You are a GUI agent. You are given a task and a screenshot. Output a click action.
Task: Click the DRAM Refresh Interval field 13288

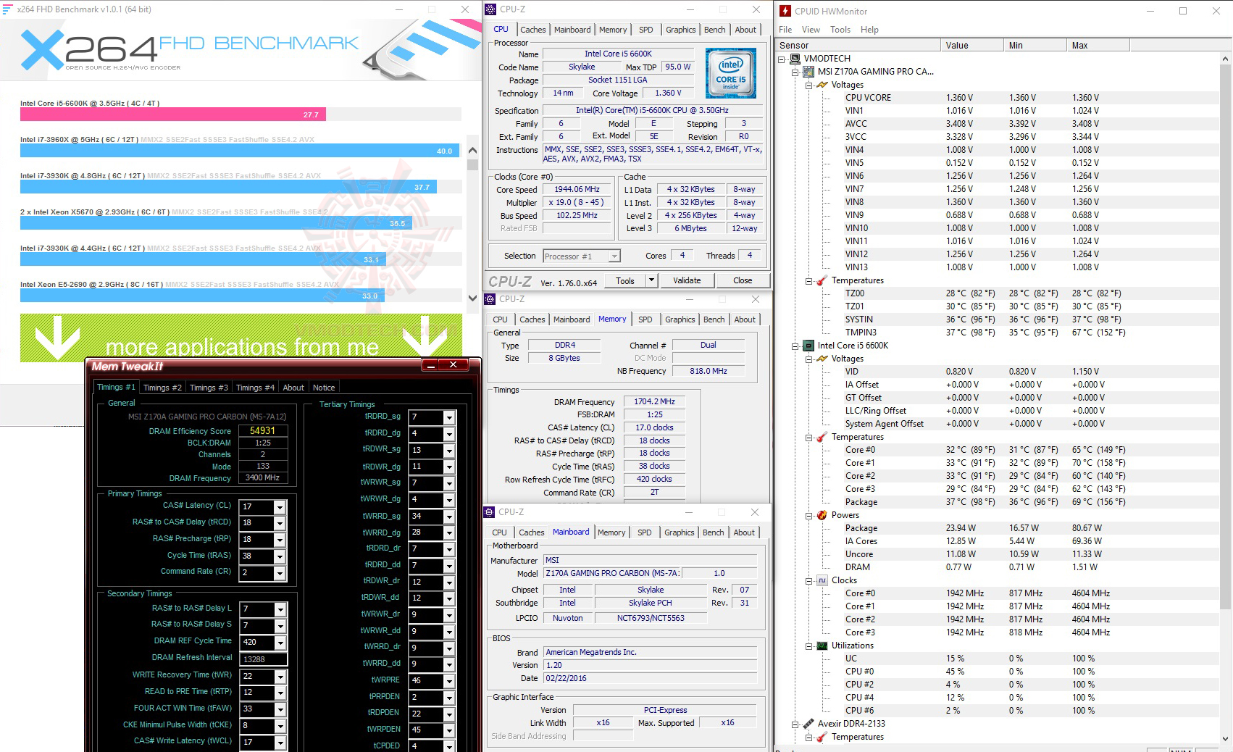tap(263, 659)
